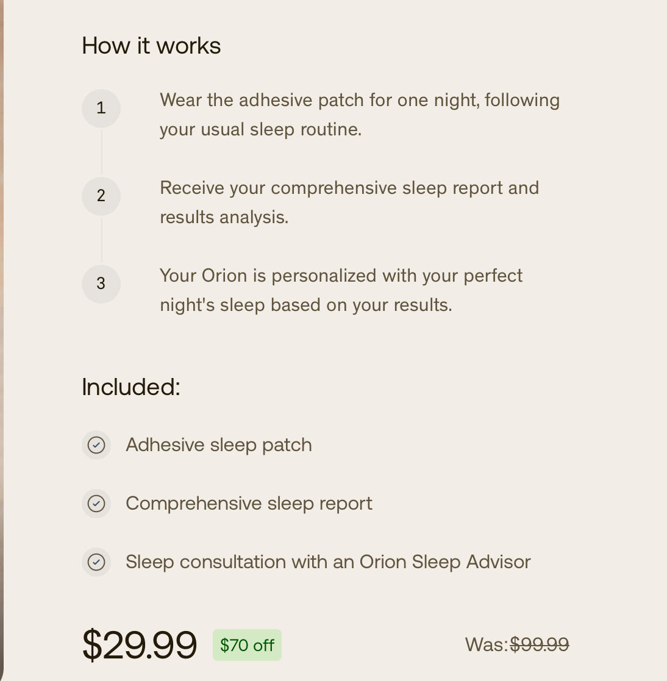Screen dimensions: 667x681
Task: Click "Sleep consultation with an Orion Sleep Advisor"
Action: 328,562
